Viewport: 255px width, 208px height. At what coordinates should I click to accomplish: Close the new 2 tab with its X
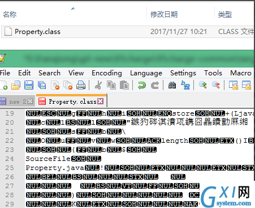[30, 101]
